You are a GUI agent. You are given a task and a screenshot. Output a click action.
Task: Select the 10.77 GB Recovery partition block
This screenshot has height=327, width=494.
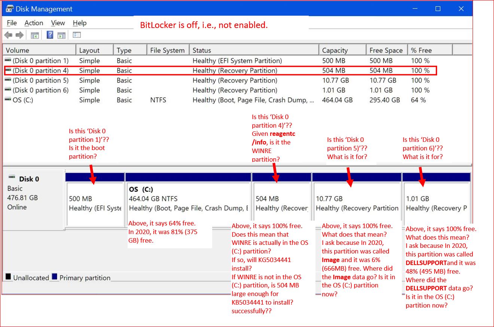357,203
